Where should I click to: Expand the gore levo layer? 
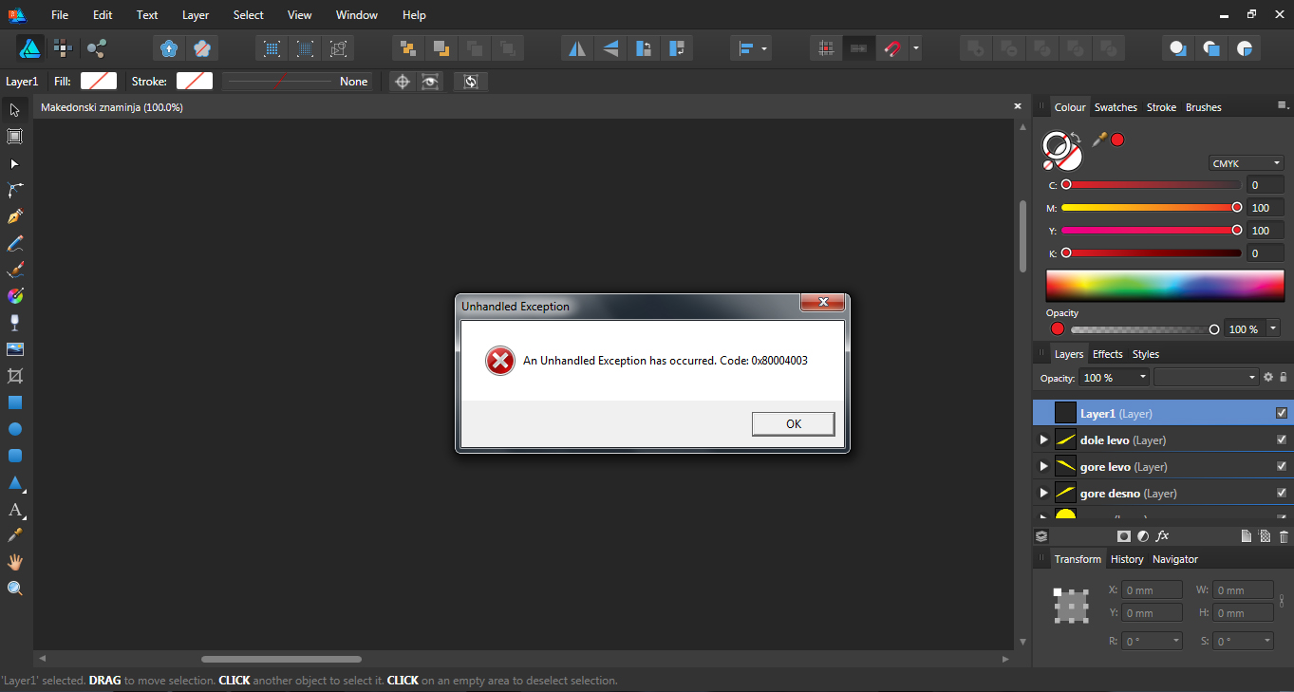(x=1043, y=466)
